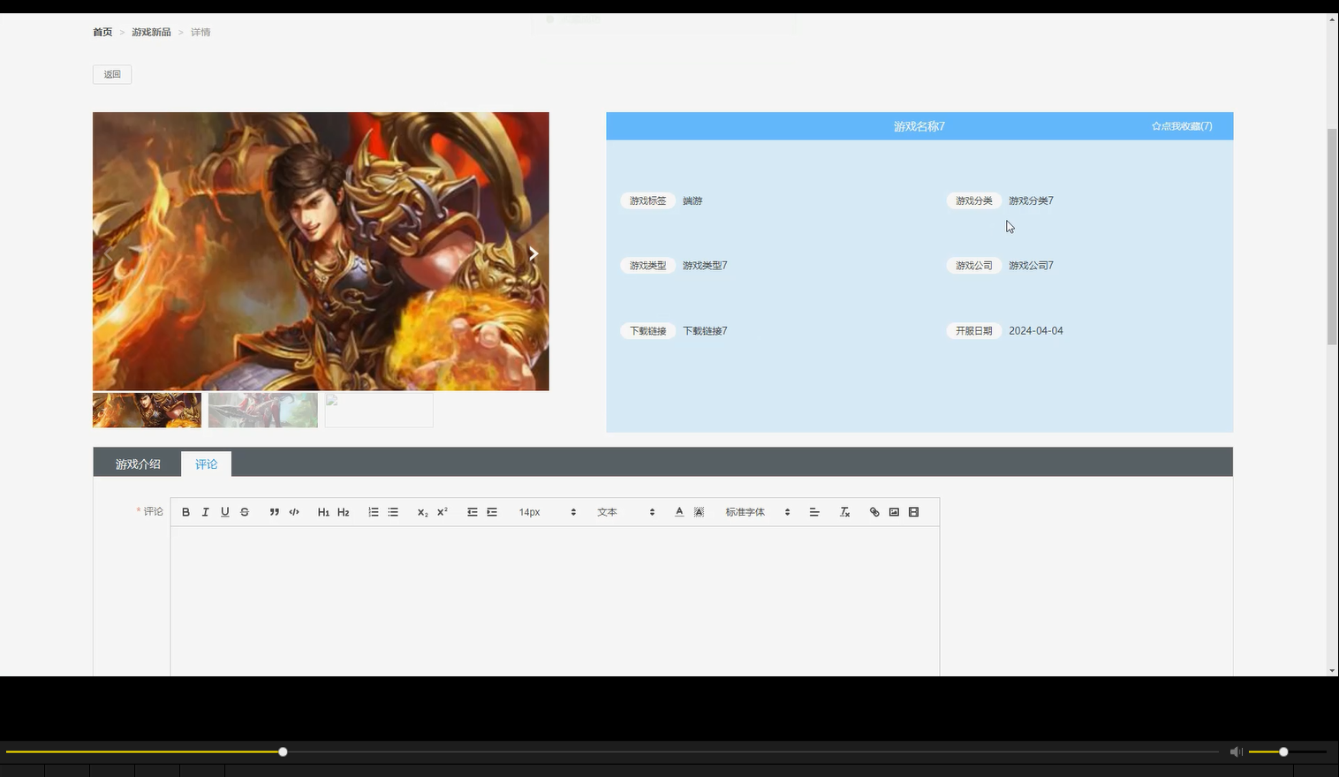This screenshot has height=777, width=1339.
Task: Insert a hyperlink
Action: [874, 512]
